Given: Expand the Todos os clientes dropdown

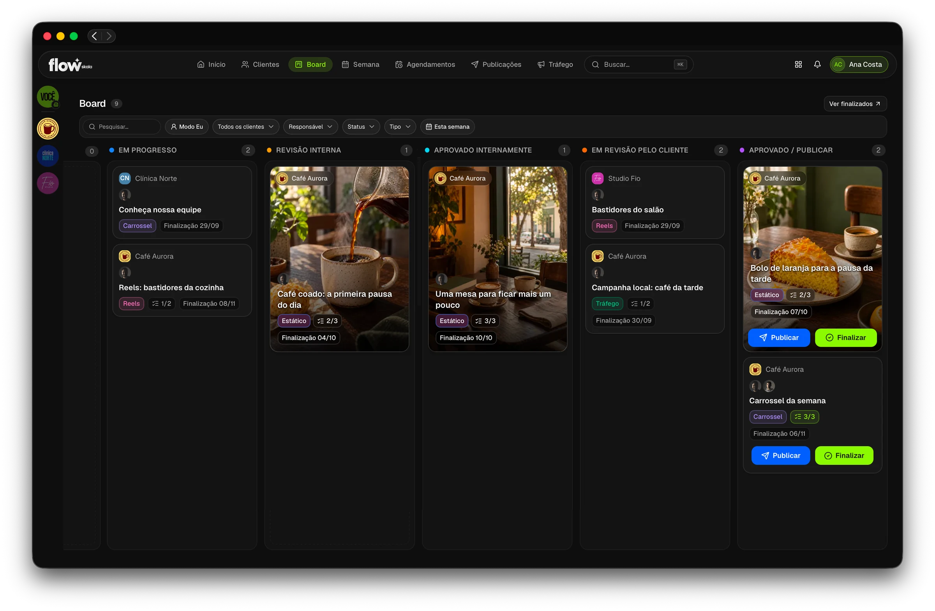Looking at the screenshot, I should [245, 127].
